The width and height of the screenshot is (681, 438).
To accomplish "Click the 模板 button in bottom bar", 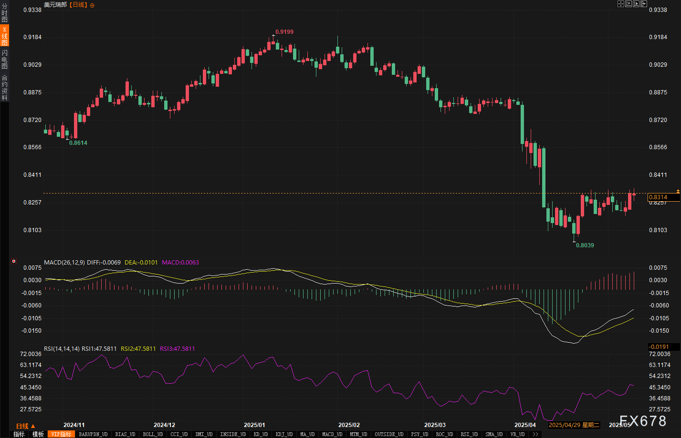I will point(38,434).
